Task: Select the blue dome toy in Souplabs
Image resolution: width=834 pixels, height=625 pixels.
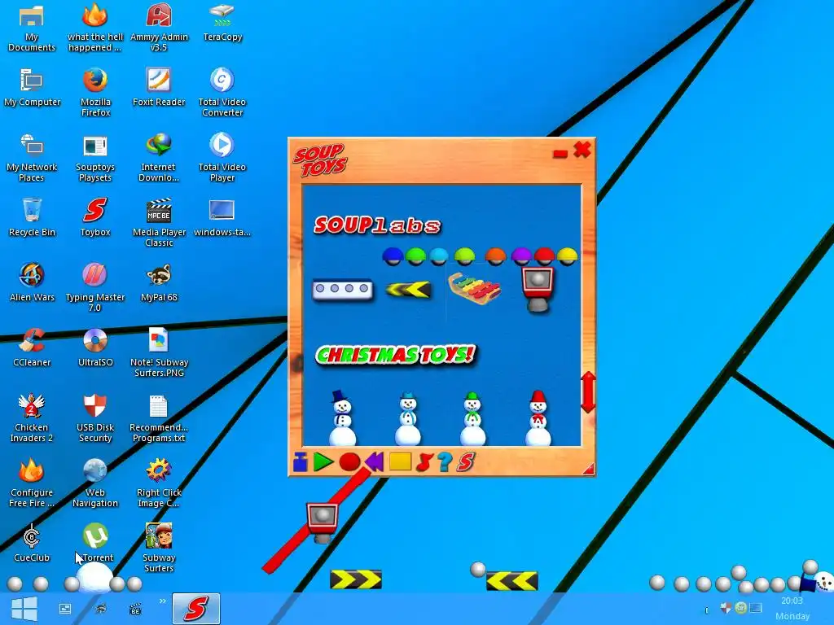Action: 393,256
